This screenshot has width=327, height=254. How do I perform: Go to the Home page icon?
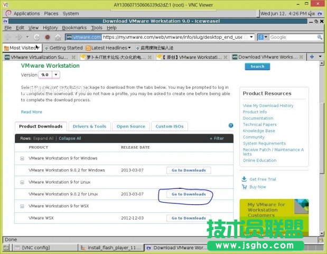58,37
